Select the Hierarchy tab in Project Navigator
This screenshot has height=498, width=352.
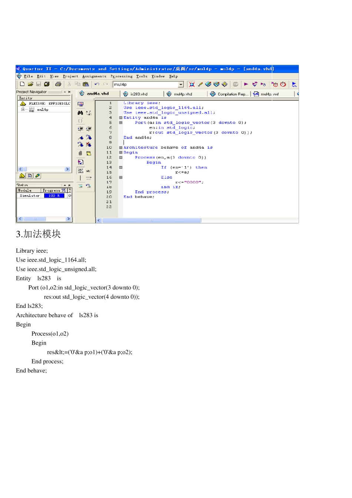[22, 176]
